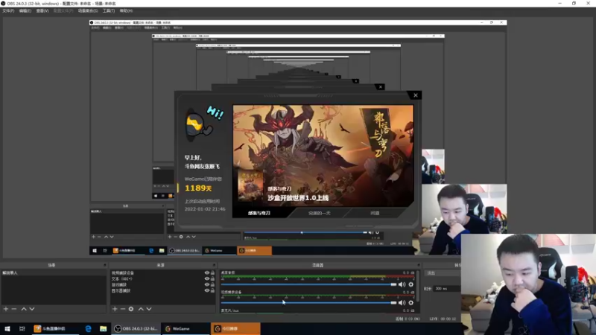
Task: Open source properties gear in Sources panel
Action: [x=131, y=309]
